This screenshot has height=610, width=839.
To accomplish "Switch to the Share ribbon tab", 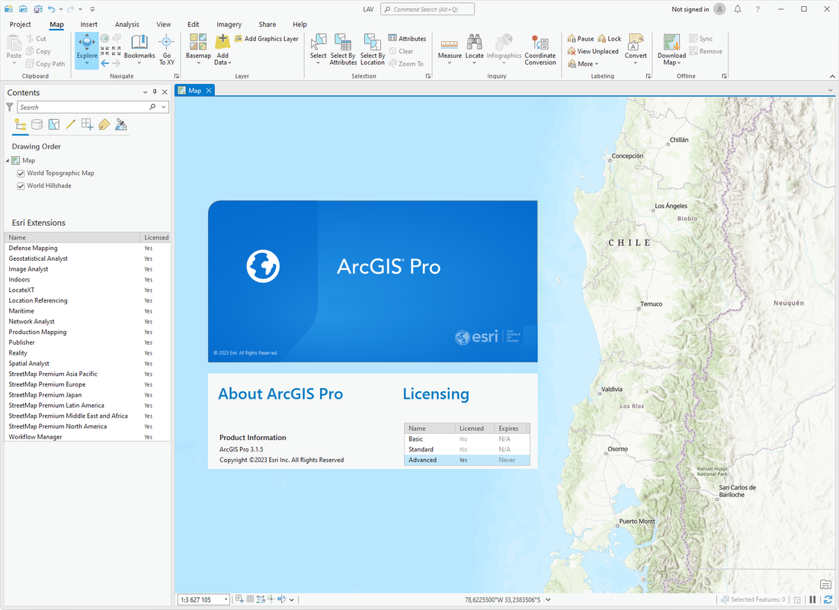I will (x=267, y=24).
